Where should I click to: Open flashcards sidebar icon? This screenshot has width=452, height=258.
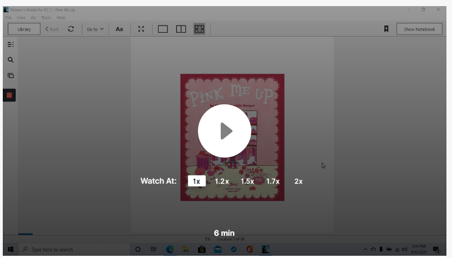(x=11, y=75)
